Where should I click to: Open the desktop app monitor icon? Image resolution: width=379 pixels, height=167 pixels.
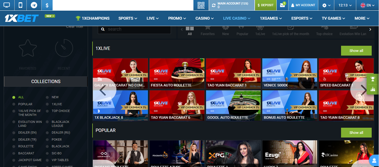tap(7, 5)
